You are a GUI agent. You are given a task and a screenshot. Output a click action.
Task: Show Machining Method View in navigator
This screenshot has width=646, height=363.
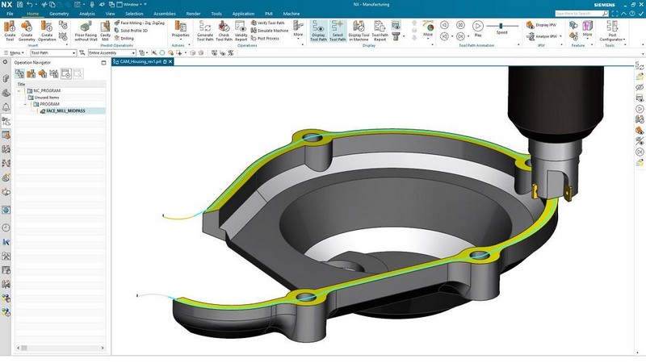tap(54, 73)
